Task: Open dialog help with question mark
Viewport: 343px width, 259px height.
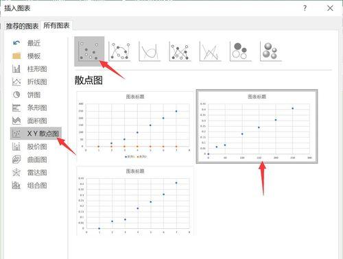Action: tap(305, 8)
